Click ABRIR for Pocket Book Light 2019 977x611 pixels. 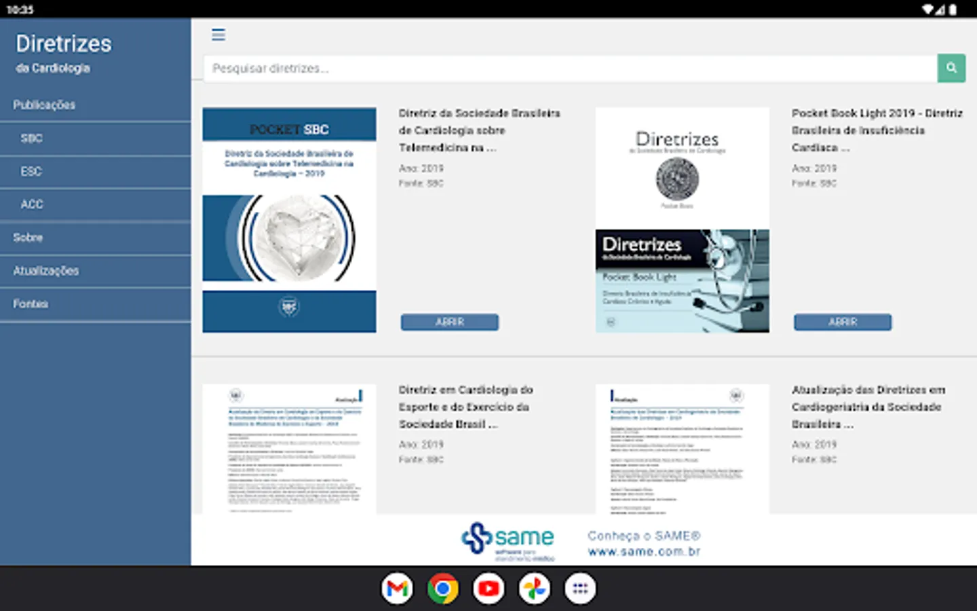tap(843, 322)
